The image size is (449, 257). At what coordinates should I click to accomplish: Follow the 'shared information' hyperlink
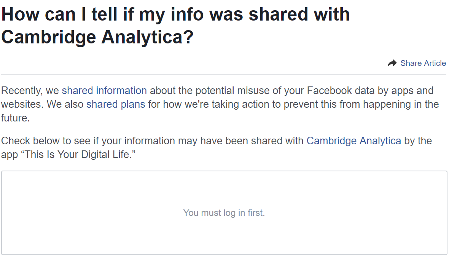pyautogui.click(x=104, y=91)
